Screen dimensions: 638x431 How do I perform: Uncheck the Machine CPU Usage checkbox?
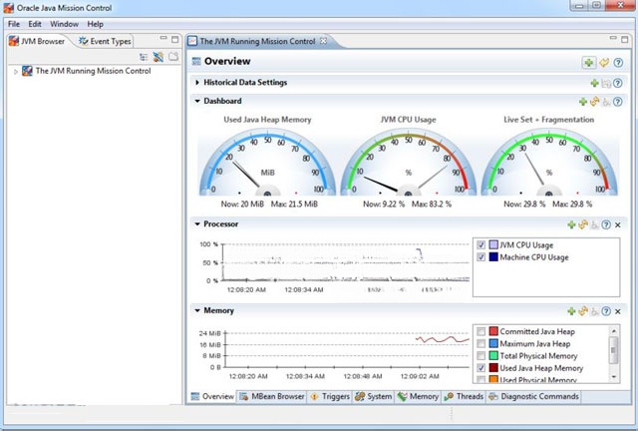pos(480,257)
